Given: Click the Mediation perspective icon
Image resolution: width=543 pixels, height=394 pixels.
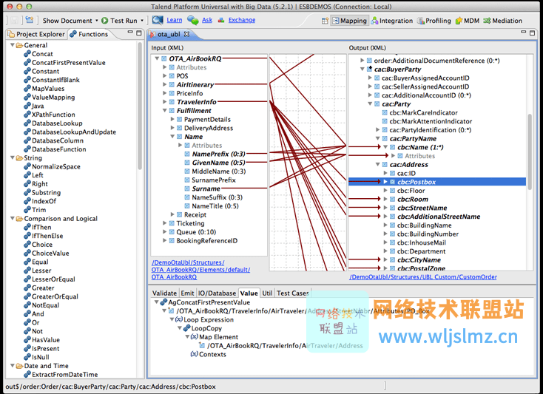Looking at the screenshot, I should click(488, 21).
